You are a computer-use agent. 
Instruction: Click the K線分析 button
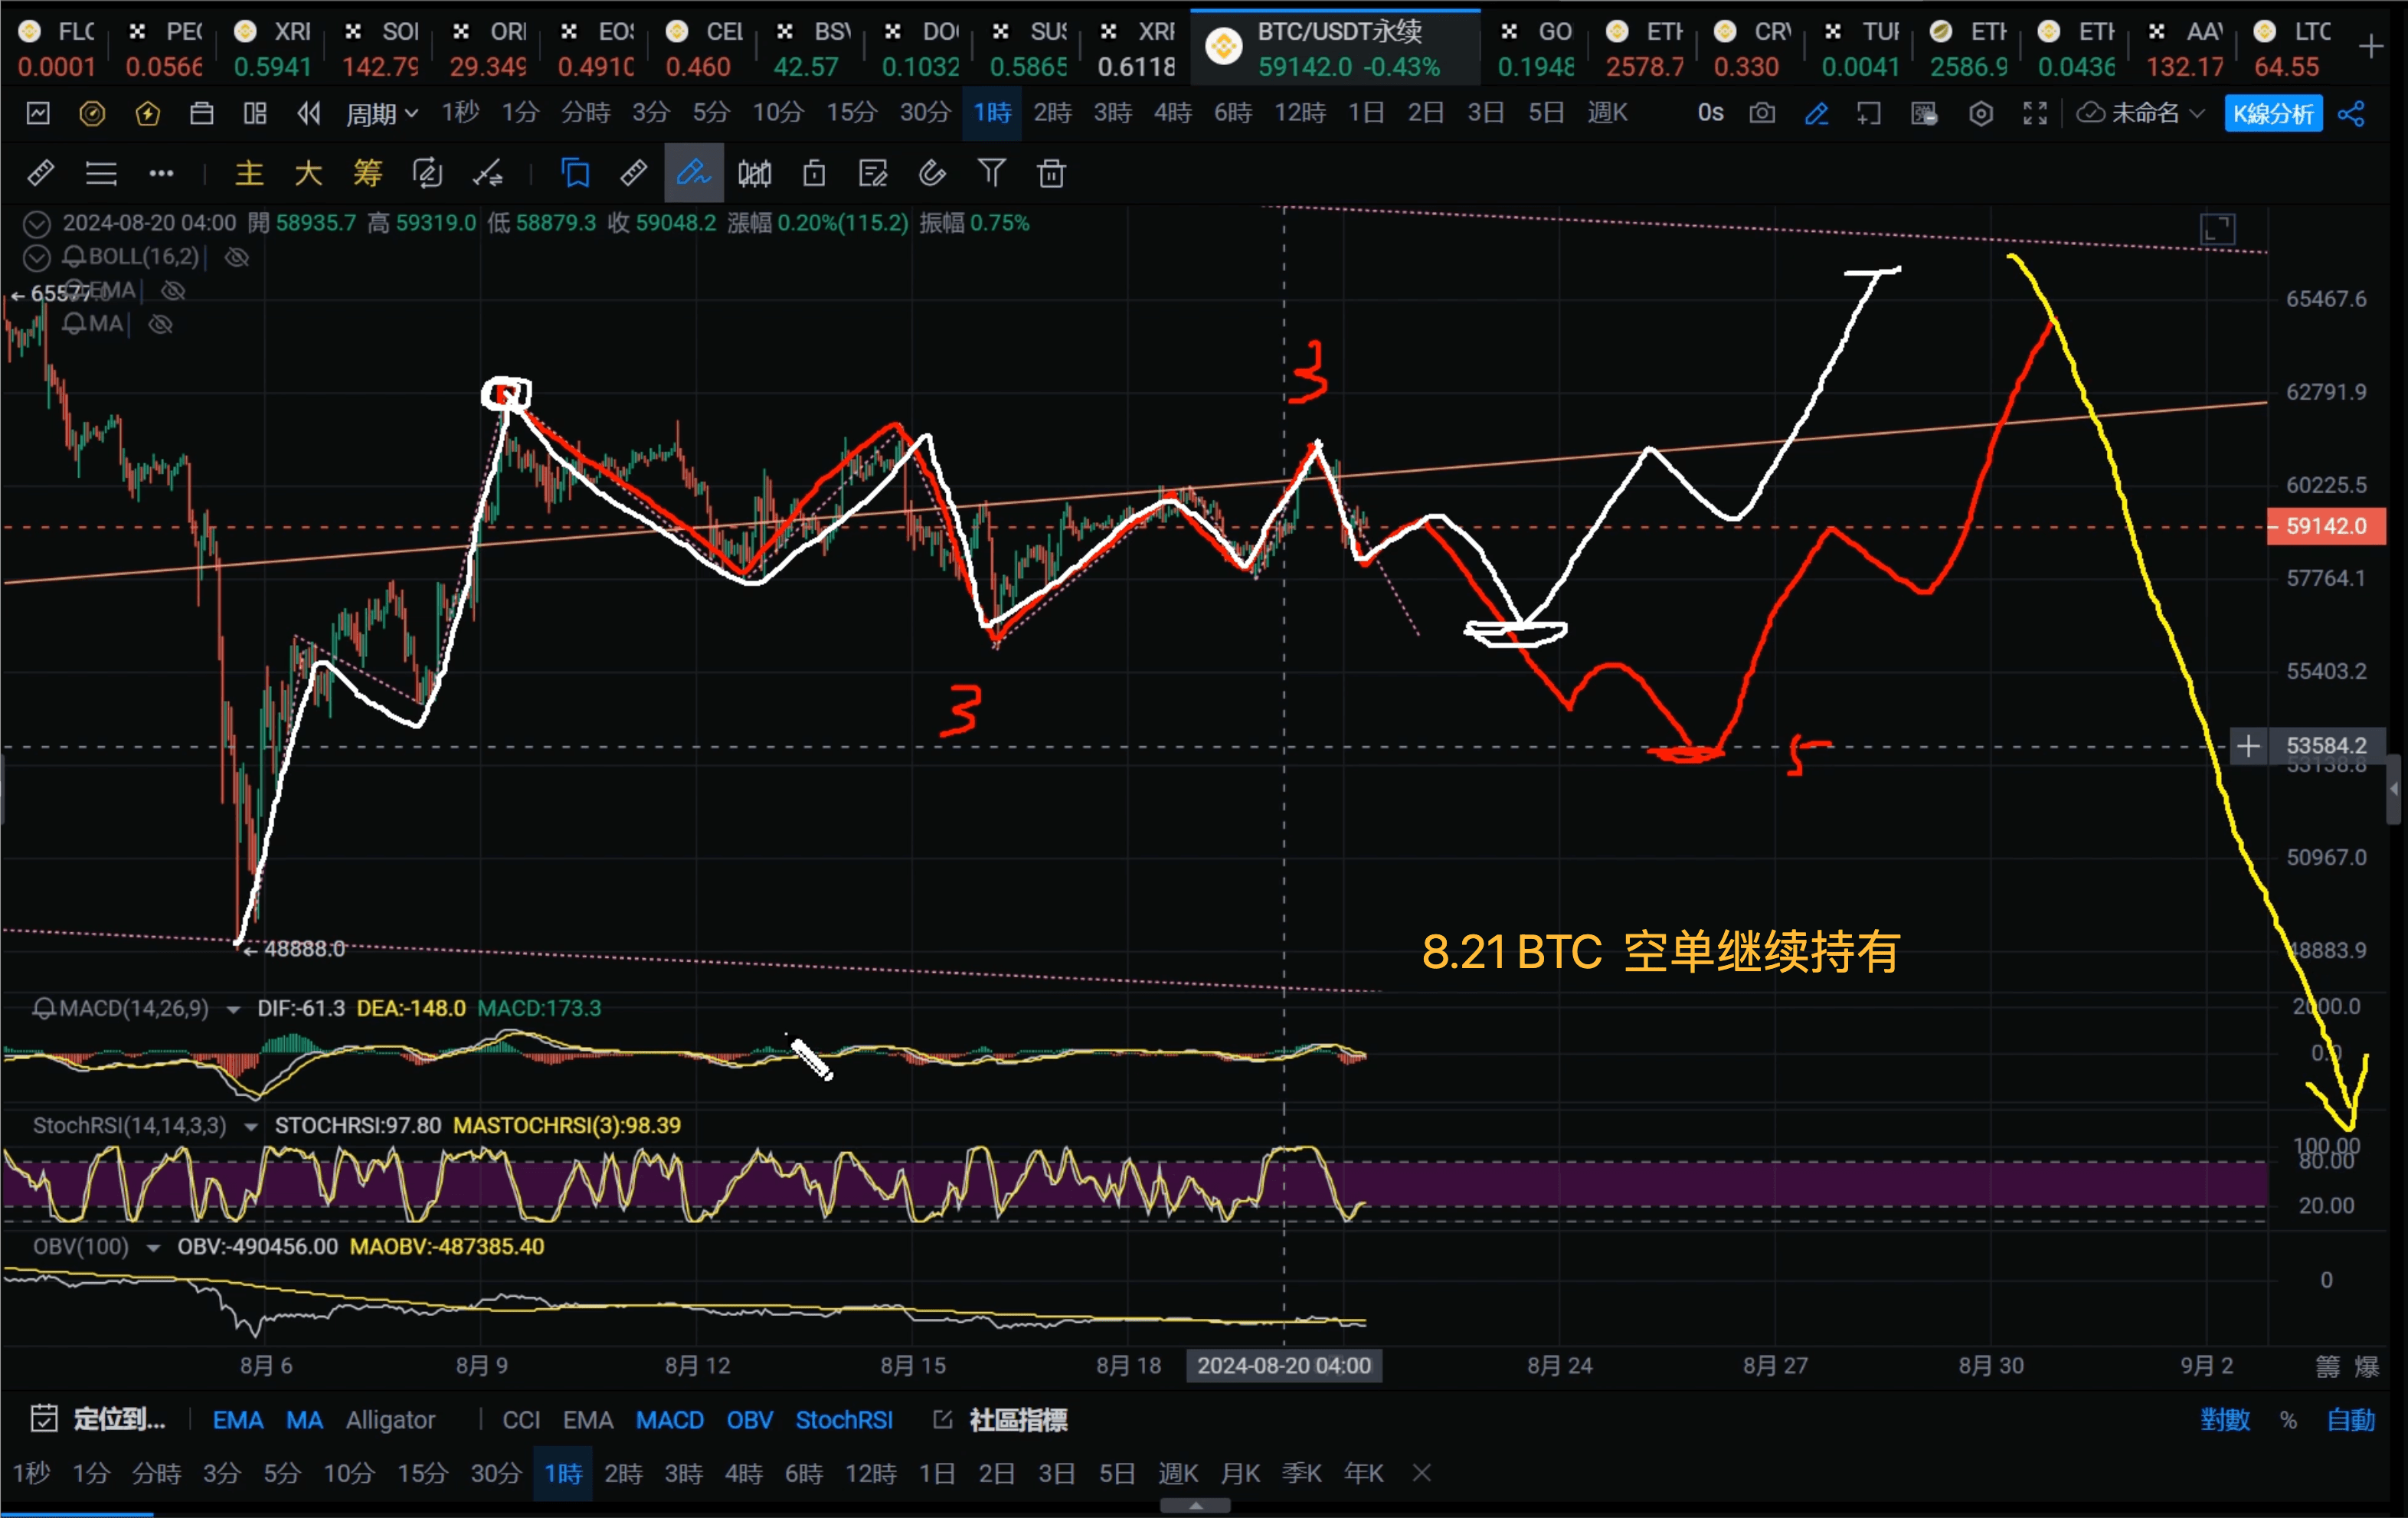tap(2273, 114)
